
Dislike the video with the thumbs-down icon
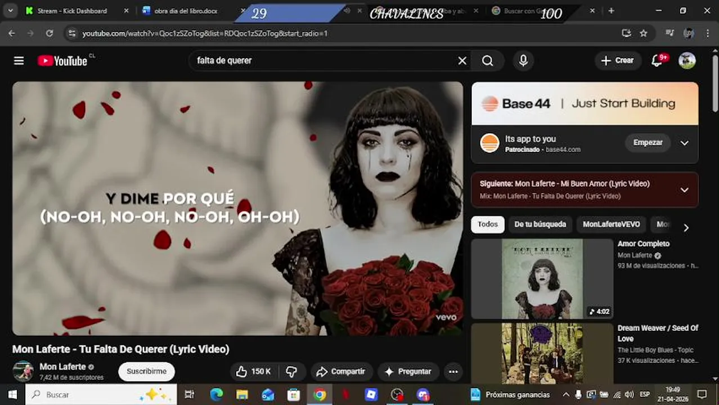pyautogui.click(x=291, y=371)
